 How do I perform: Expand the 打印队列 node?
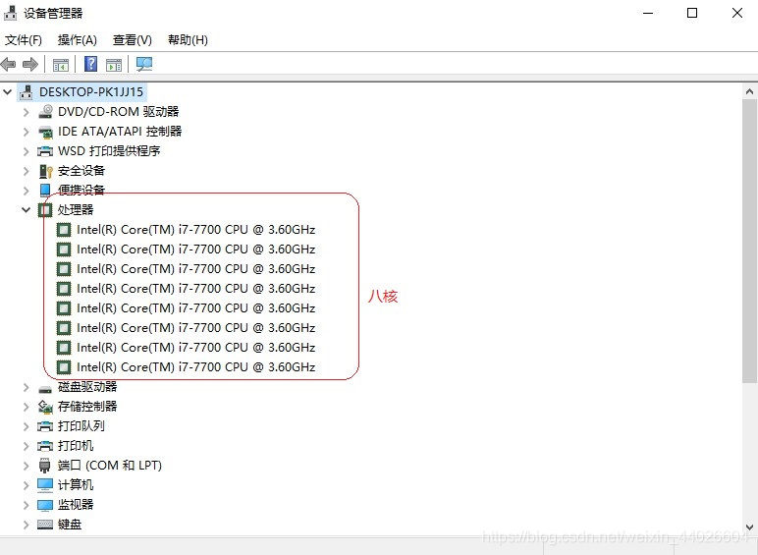(x=27, y=426)
